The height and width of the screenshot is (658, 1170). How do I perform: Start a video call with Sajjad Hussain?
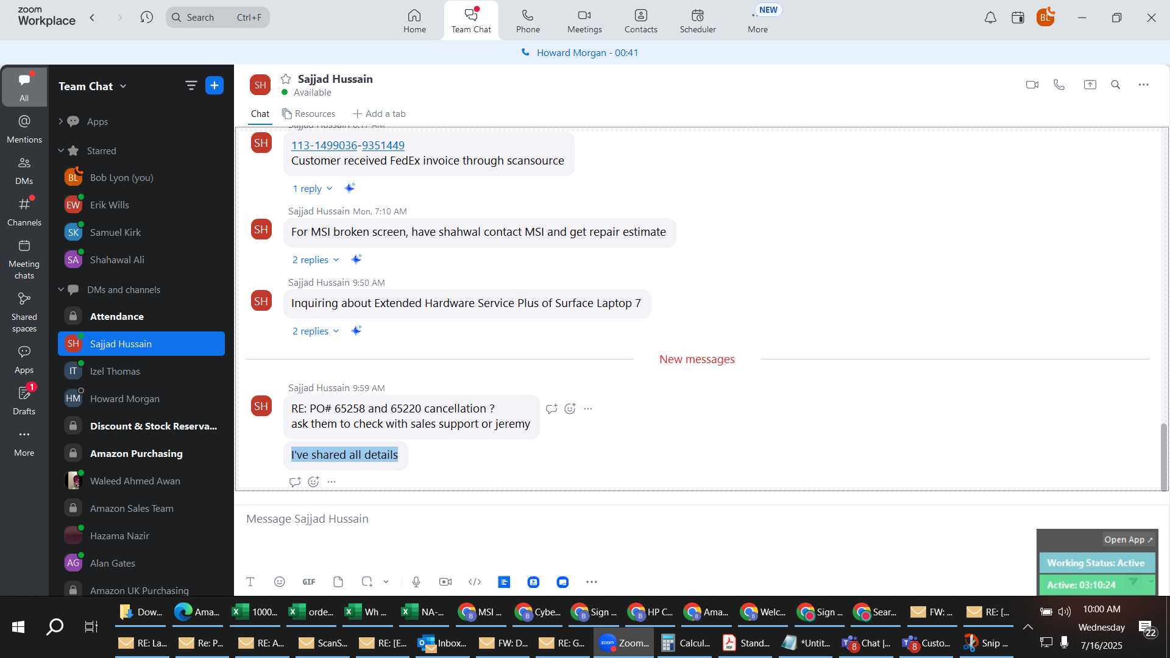click(x=1032, y=85)
